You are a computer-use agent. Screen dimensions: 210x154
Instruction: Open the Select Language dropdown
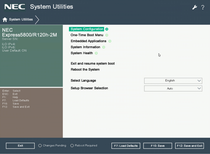click(x=173, y=81)
